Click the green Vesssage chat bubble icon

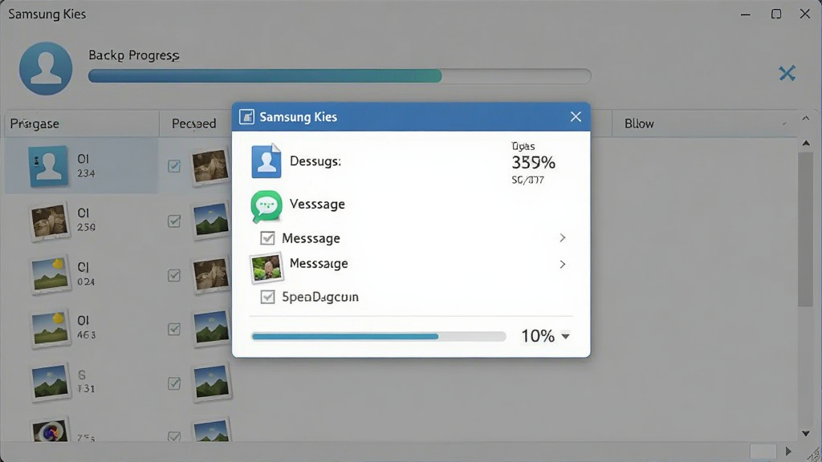tap(267, 206)
